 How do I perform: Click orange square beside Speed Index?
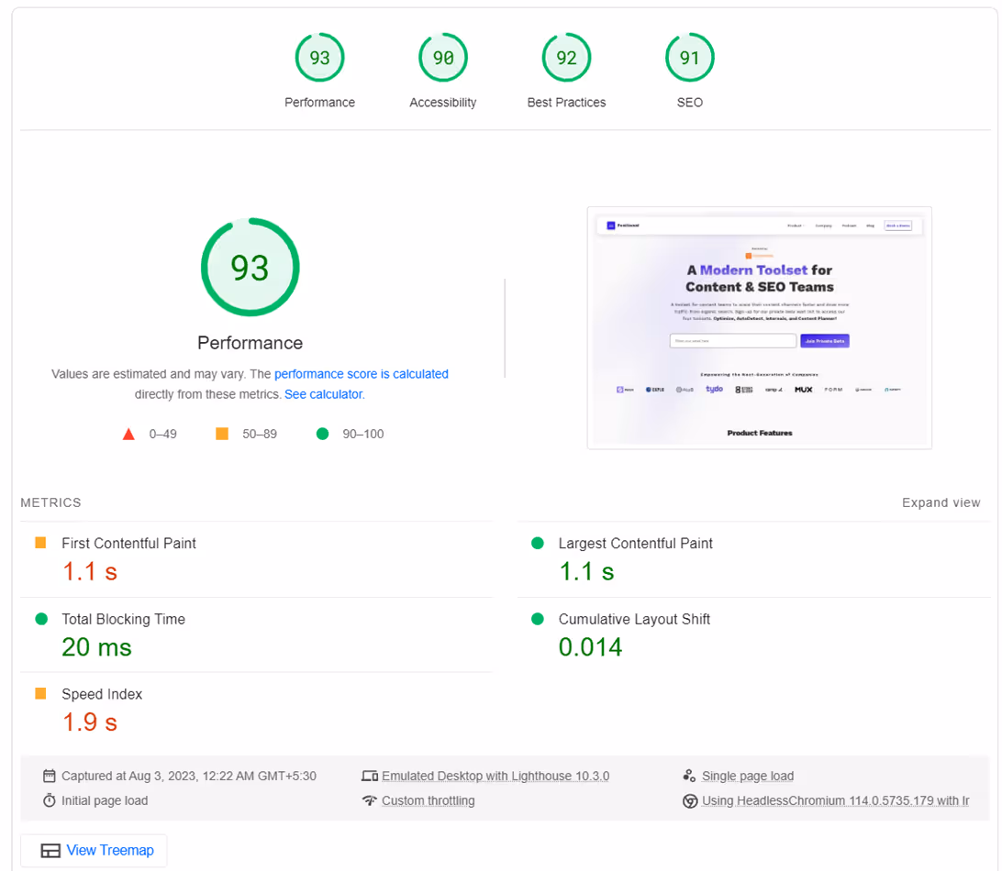(40, 693)
